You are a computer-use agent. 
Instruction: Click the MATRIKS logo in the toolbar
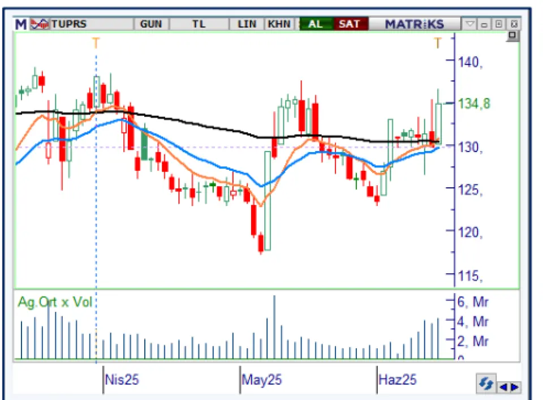point(414,24)
